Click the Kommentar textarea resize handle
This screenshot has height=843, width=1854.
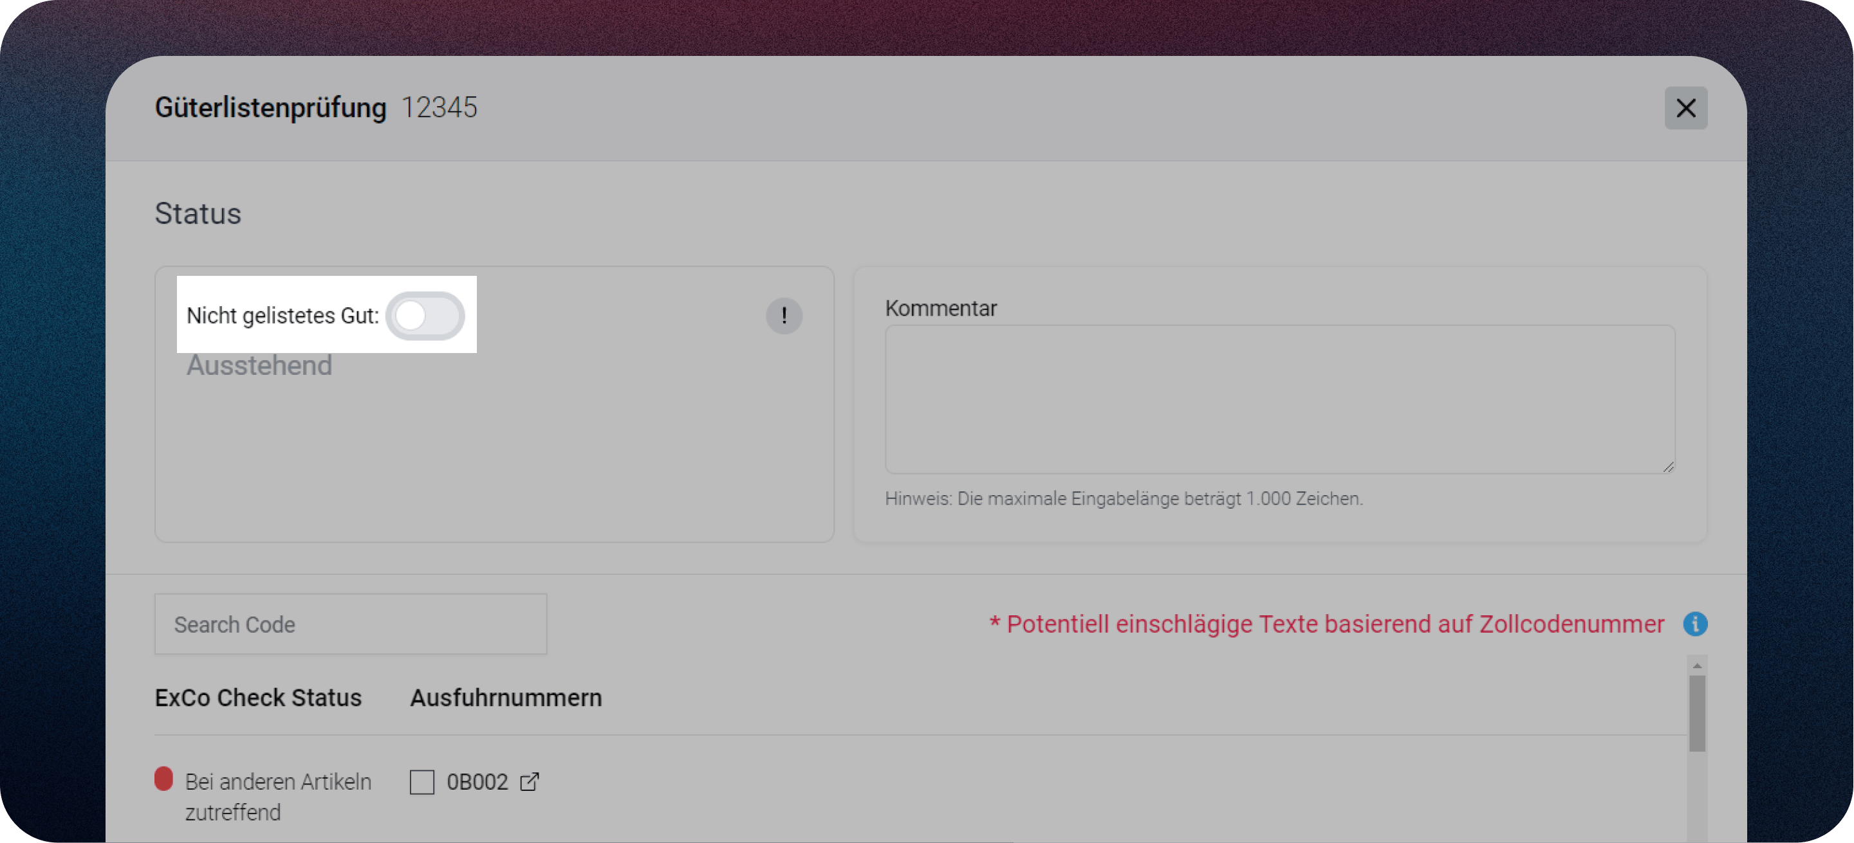[x=1667, y=467]
